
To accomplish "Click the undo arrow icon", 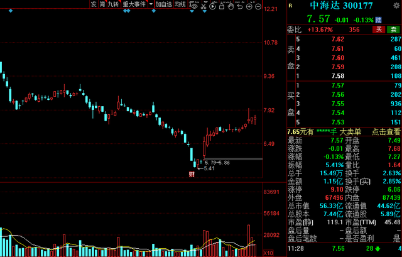I will (240, 6).
